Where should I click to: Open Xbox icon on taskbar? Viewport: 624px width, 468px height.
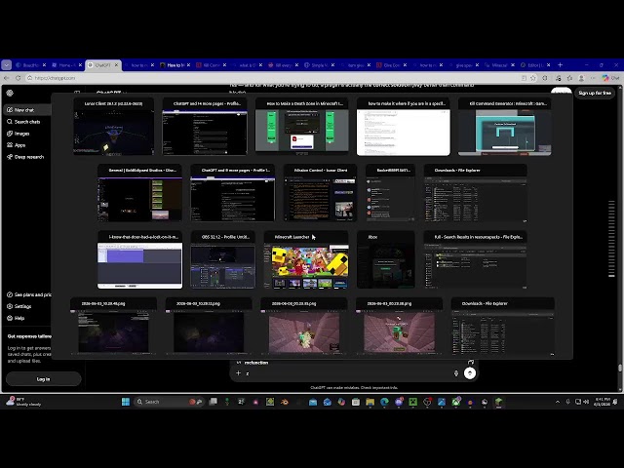(x=456, y=402)
